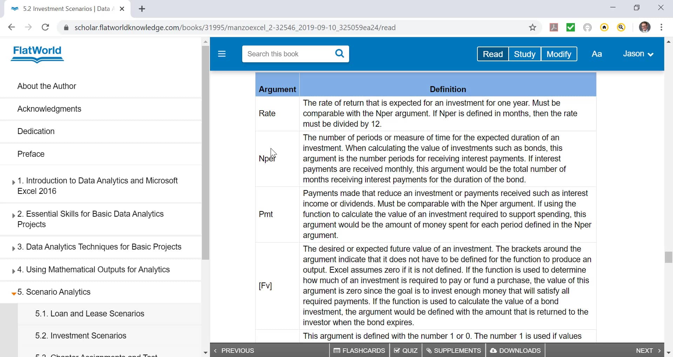Click the page scrollbar thumb
Viewport: 673px width, 357px height.
click(668, 257)
